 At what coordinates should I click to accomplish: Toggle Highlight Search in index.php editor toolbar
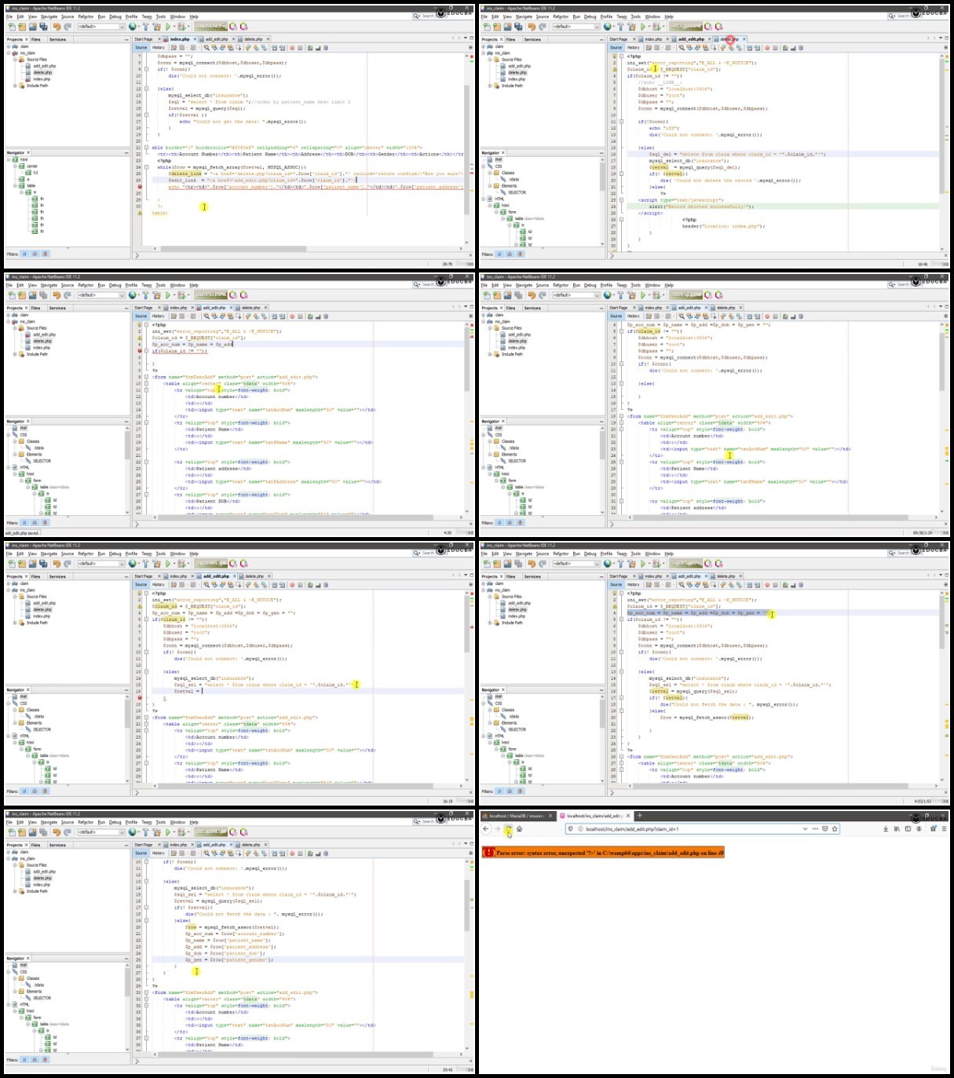[x=230, y=47]
